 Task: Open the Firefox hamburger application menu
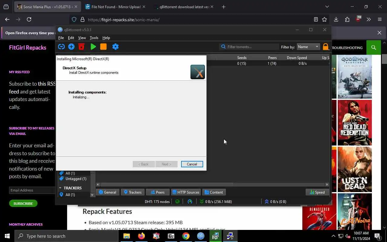pos(380,19)
